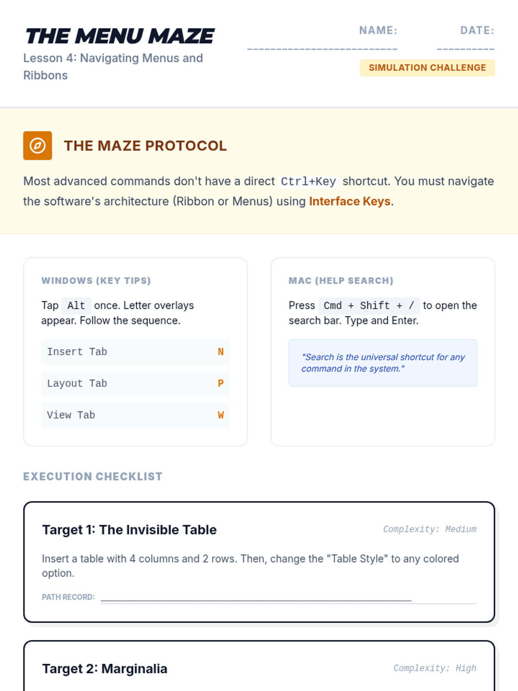Click the Target 1: The Invisible Table heading

(x=129, y=530)
